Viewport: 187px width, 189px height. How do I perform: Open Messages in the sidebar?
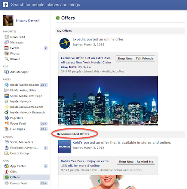[17, 42]
